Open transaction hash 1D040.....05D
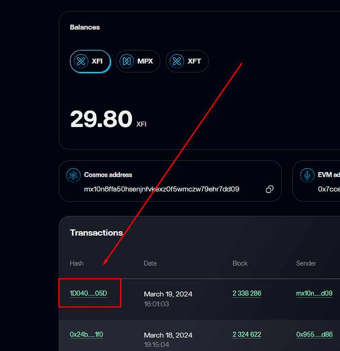This screenshot has width=340, height=351. (x=88, y=293)
